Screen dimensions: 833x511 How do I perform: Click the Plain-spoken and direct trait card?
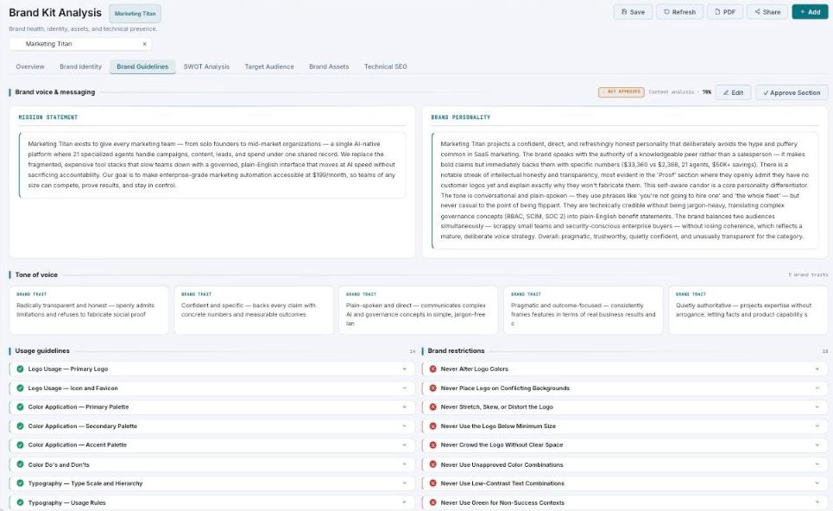pyautogui.click(x=419, y=310)
